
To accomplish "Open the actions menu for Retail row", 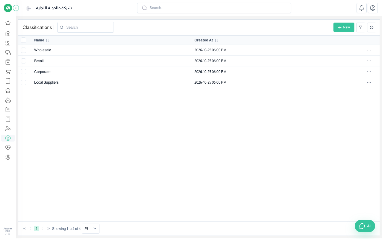I will point(369,61).
